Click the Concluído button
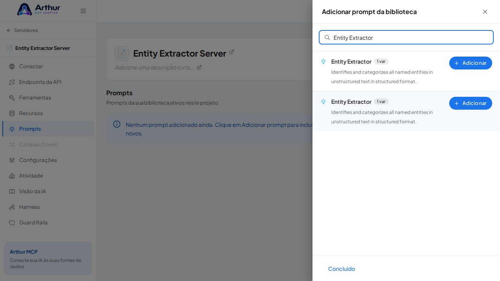This screenshot has height=281, width=500. point(341,269)
